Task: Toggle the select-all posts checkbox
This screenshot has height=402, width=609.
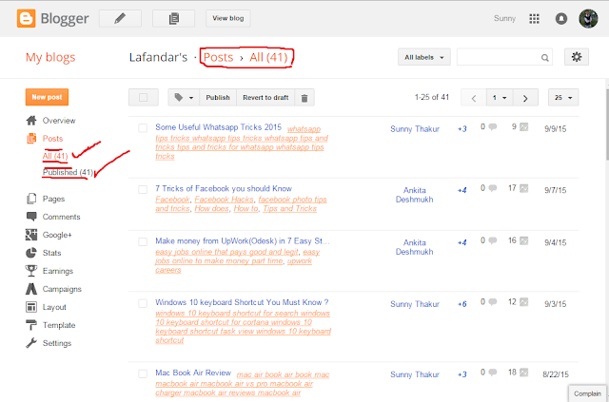Action: [x=144, y=97]
